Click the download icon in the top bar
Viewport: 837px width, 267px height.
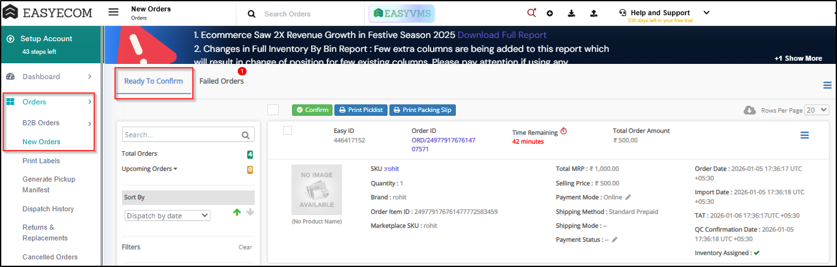[571, 13]
